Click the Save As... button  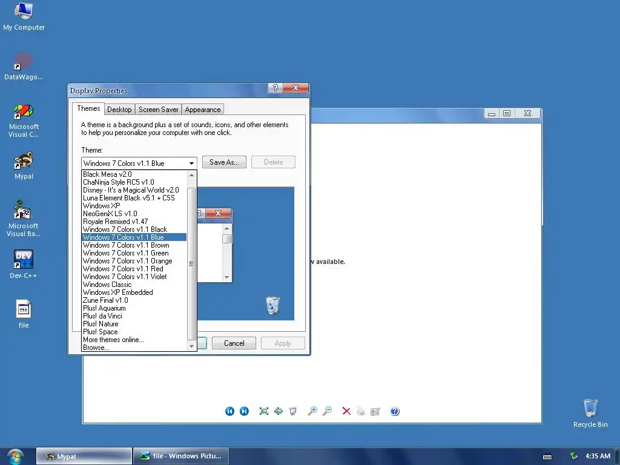(x=224, y=162)
